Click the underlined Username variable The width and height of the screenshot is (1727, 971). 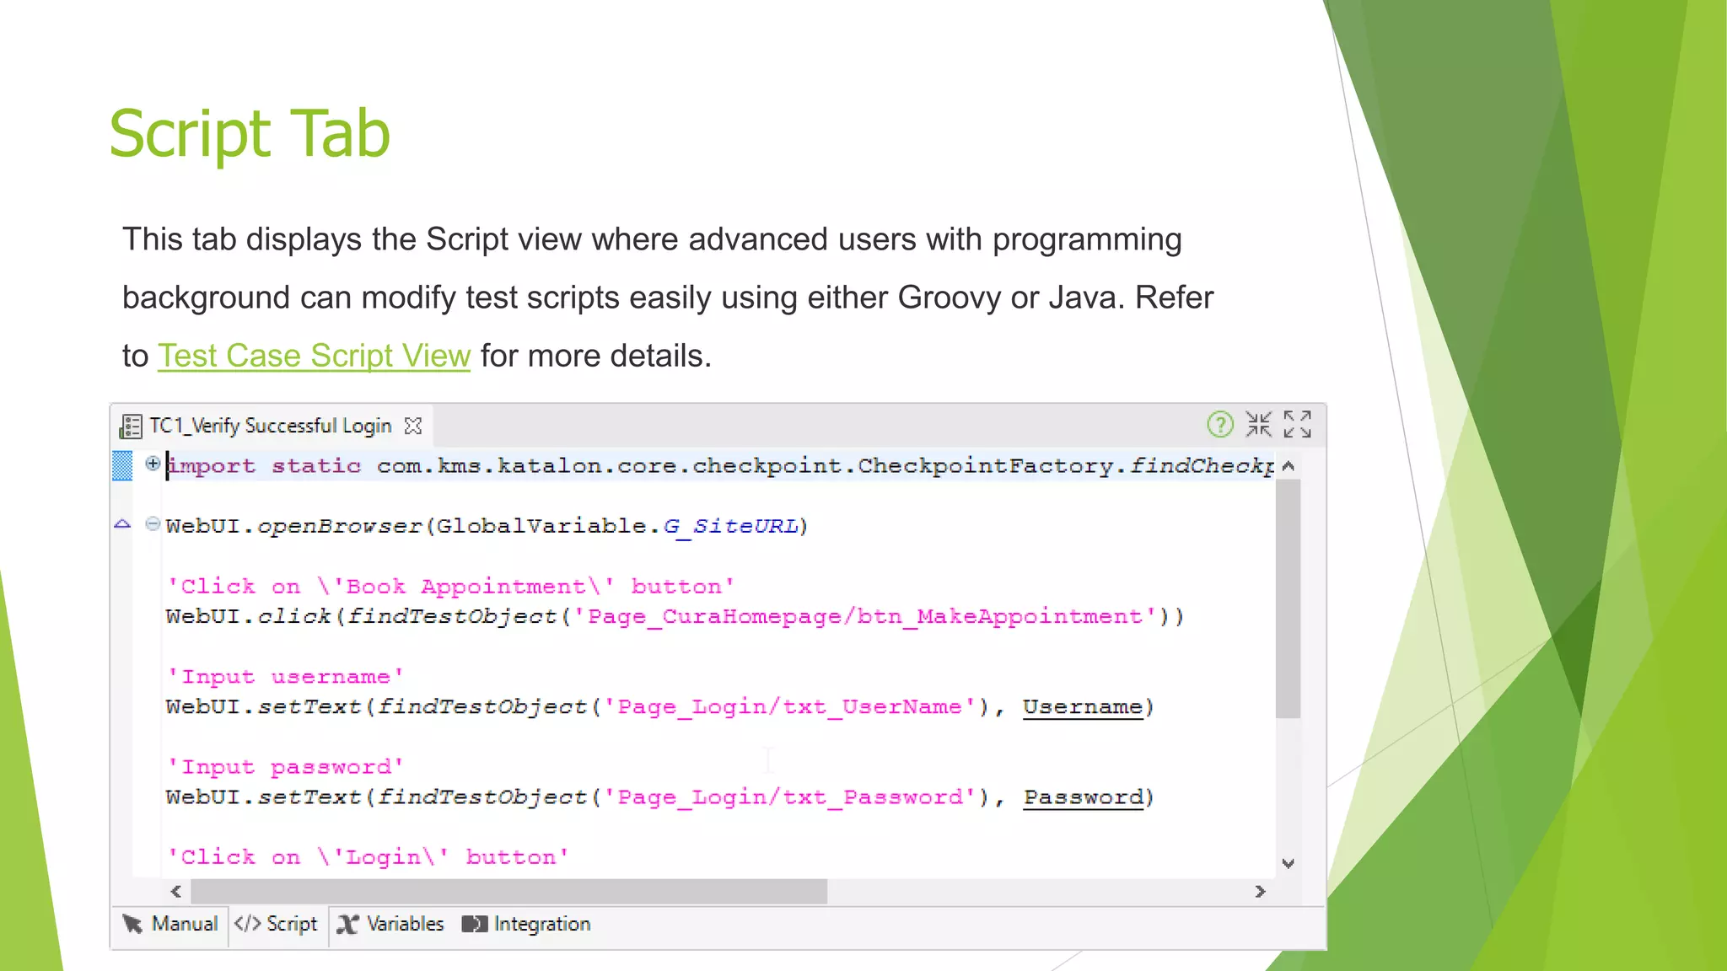point(1083,707)
